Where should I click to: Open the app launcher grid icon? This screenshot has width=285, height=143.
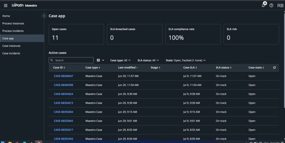pos(6,5)
